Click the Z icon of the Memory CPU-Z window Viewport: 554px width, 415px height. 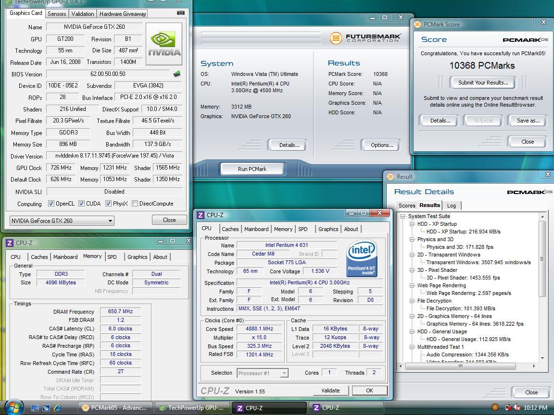(10, 243)
